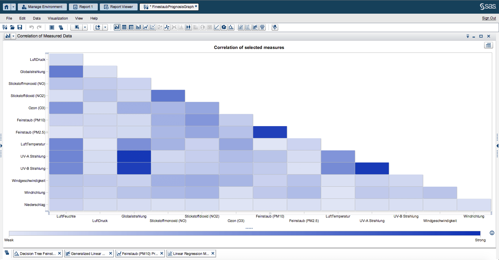Click the new visualization plus icon
499x260 pixels.
pos(98,27)
